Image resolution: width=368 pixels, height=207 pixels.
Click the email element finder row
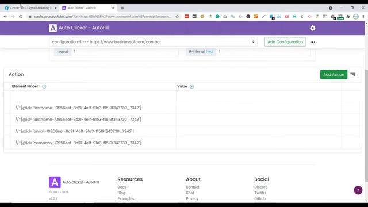[x=93, y=131]
